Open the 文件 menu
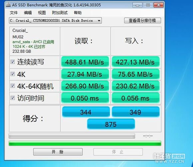Image resolution: width=193 pixels, height=167 pixels. pyautogui.click(x=14, y=13)
